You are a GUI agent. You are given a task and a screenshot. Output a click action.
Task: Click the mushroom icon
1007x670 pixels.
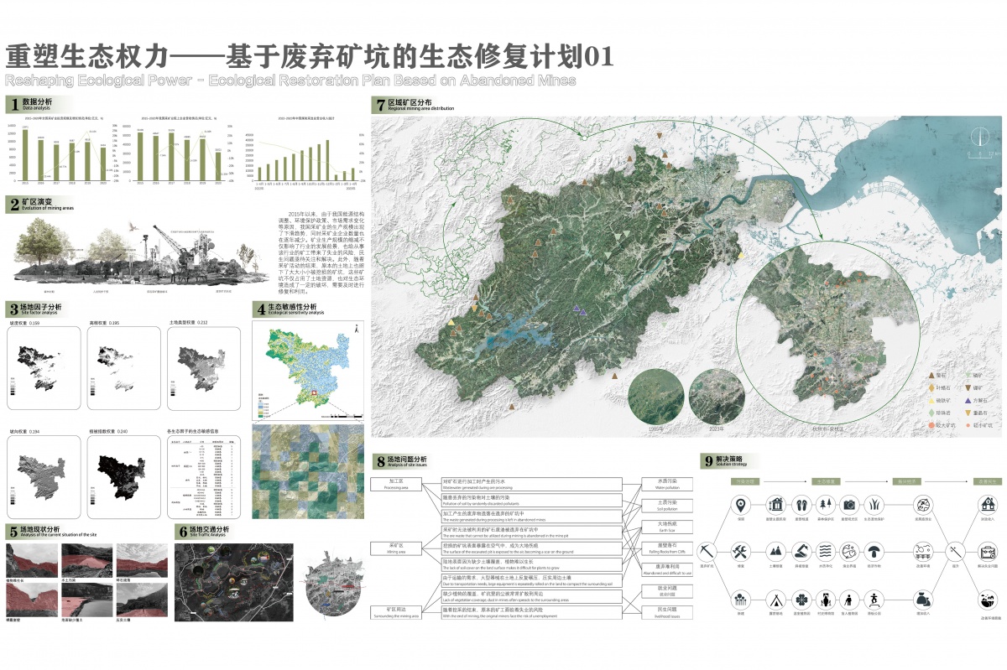(x=874, y=551)
